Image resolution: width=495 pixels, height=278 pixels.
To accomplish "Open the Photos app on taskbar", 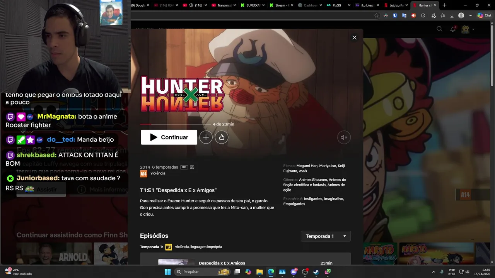I will pyautogui.click(x=282, y=272).
